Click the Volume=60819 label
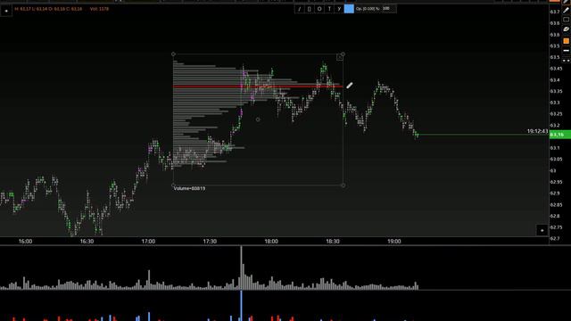 (189, 188)
